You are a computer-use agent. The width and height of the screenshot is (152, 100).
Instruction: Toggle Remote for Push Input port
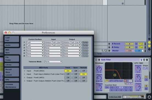pos(83,74)
